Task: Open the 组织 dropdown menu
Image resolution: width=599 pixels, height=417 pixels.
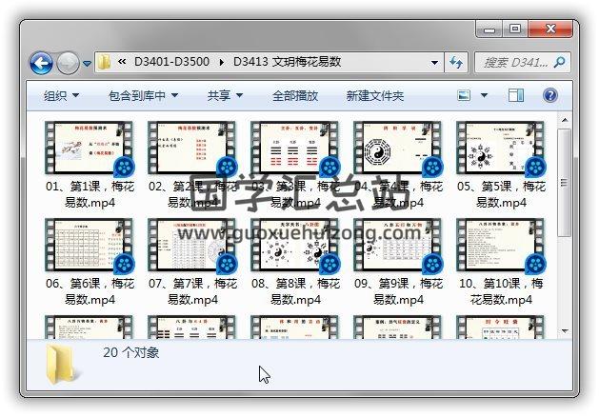Action: [x=61, y=95]
